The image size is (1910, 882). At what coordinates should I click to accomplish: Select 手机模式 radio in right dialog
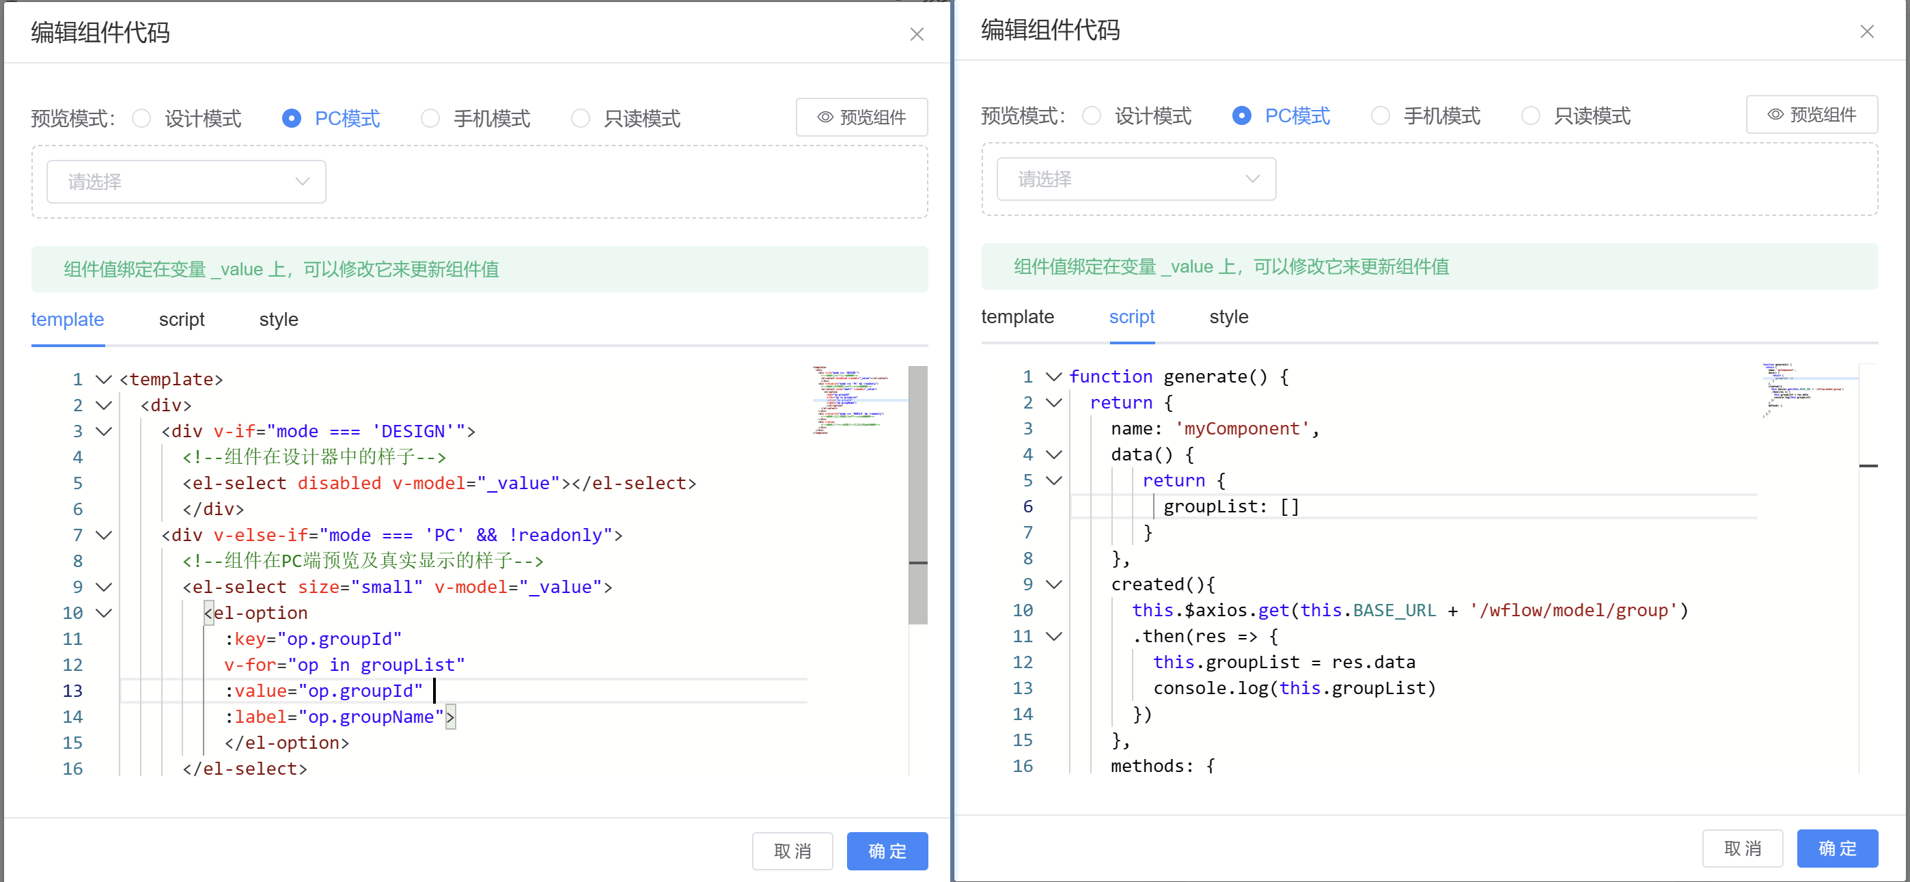(1381, 115)
